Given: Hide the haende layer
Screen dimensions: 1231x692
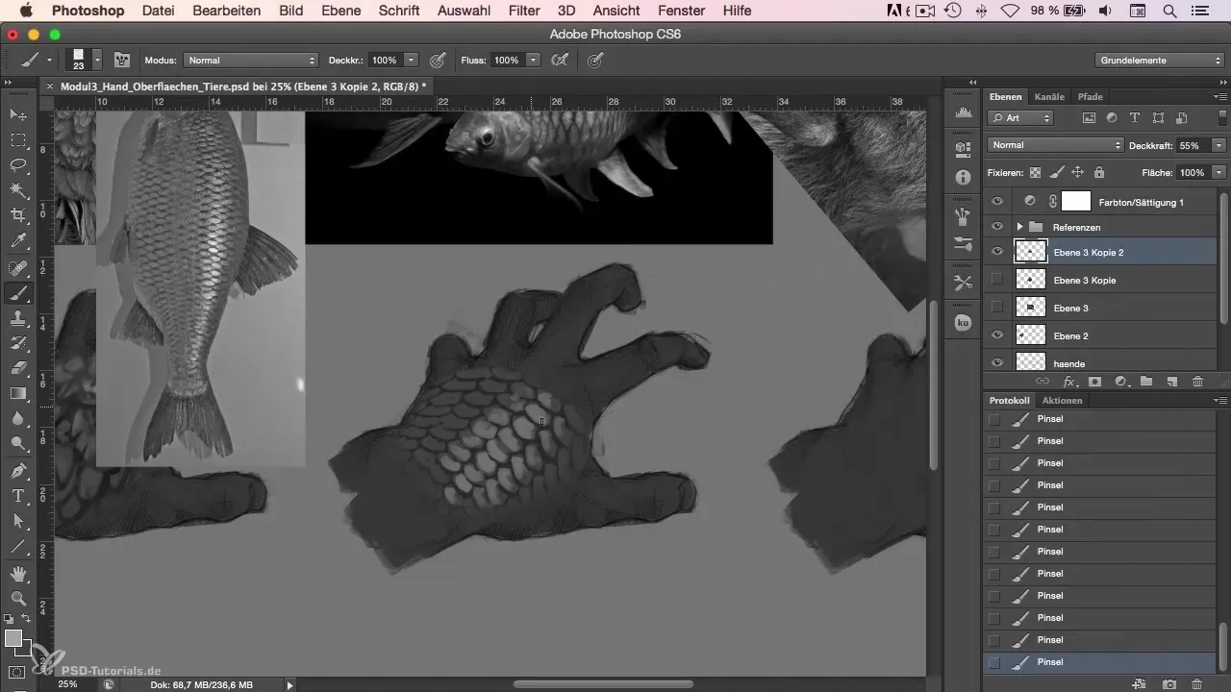Looking at the screenshot, I should [997, 362].
